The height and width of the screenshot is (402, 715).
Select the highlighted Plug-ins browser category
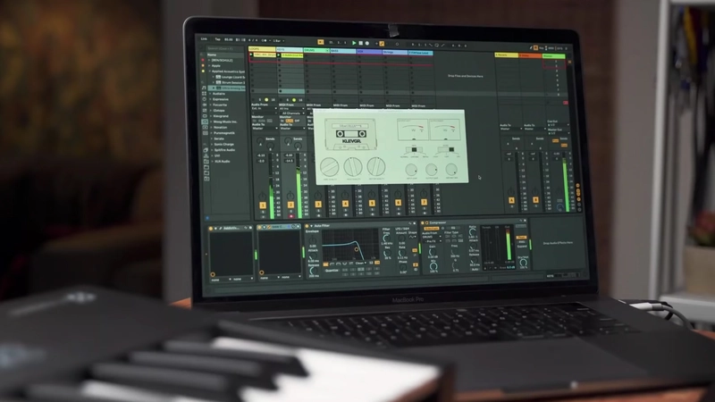pos(205,121)
